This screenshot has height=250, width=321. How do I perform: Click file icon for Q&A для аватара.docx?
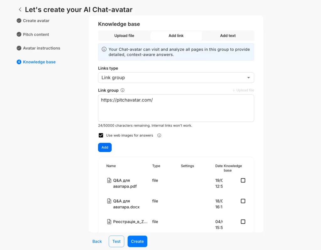(109, 201)
